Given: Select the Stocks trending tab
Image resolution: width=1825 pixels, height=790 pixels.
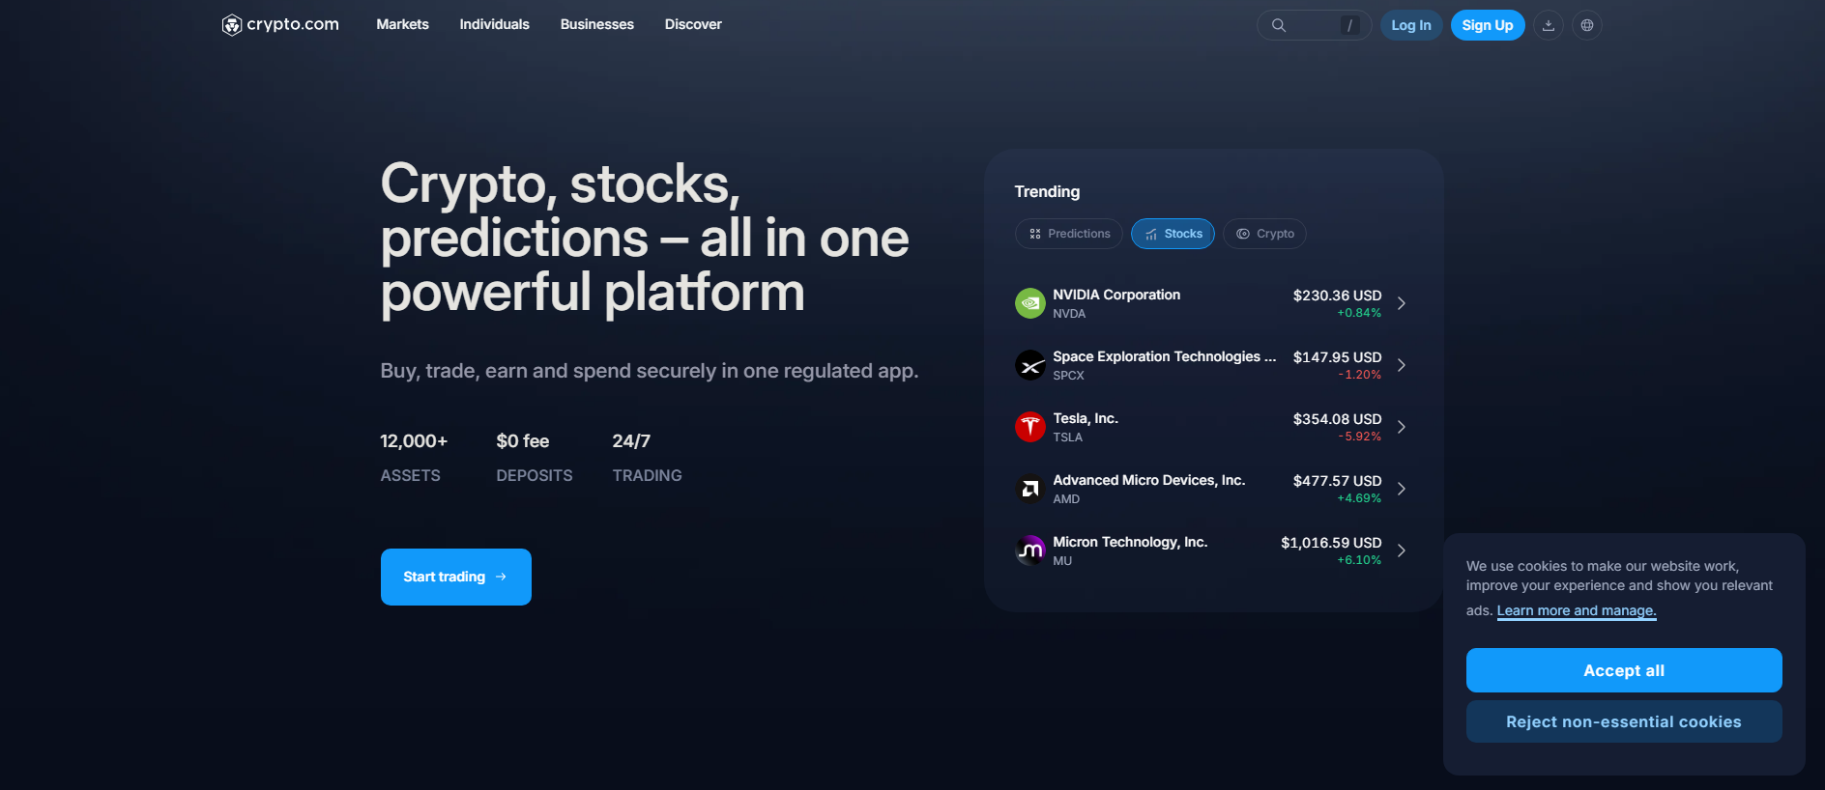Looking at the screenshot, I should click(1173, 234).
